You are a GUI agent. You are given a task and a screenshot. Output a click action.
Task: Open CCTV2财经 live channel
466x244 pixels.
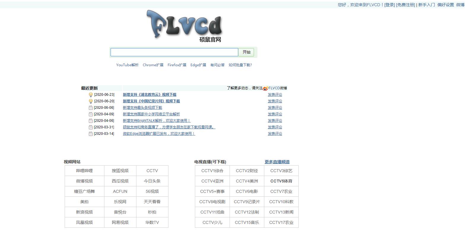tap(247, 171)
